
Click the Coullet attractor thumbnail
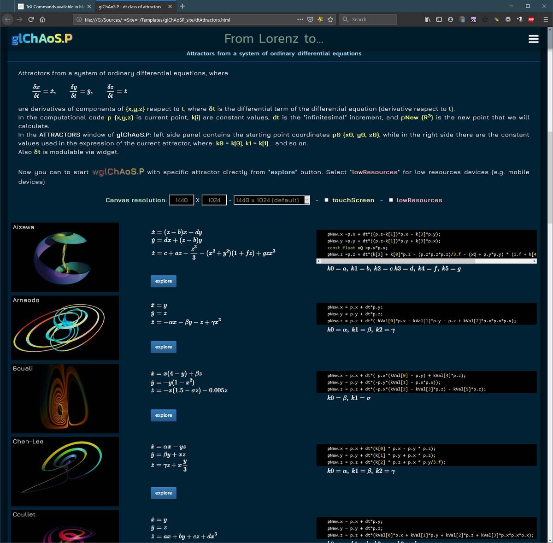click(65, 526)
